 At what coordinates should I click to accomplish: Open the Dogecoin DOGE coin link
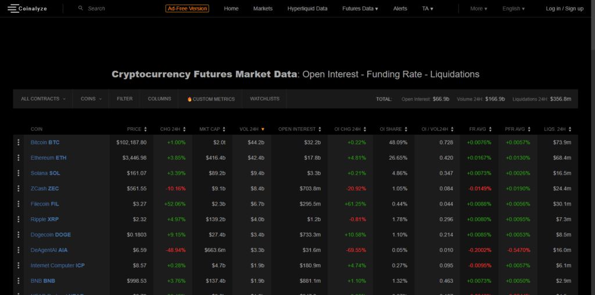pos(51,235)
